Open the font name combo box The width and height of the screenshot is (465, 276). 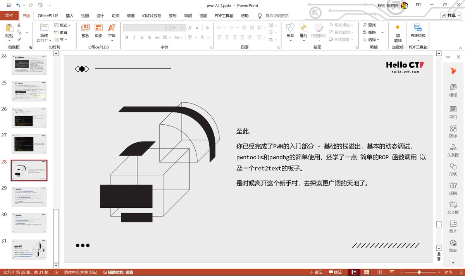146,28
